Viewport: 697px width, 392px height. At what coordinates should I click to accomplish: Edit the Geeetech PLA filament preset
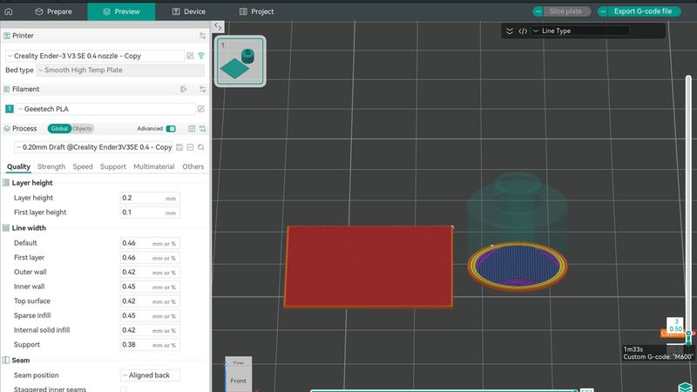[x=201, y=109]
